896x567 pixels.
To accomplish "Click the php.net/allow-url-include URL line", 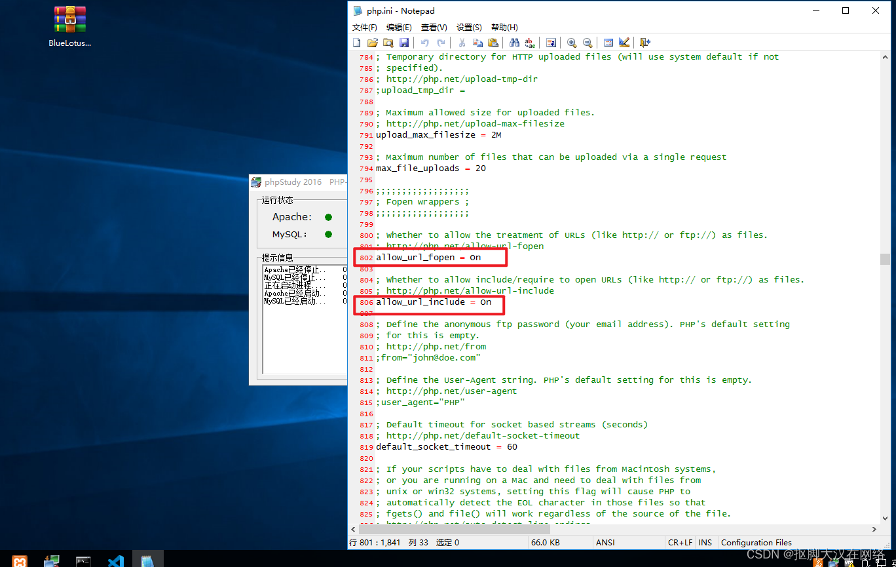I will pyautogui.click(x=465, y=291).
